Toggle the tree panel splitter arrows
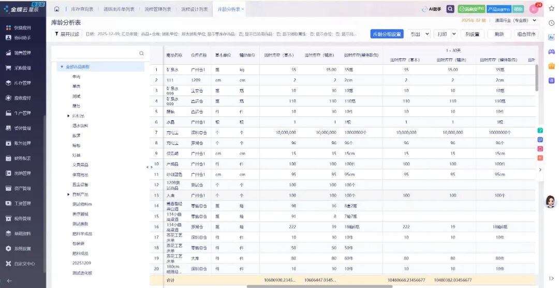The height and width of the screenshot is (288, 559). 150,167
